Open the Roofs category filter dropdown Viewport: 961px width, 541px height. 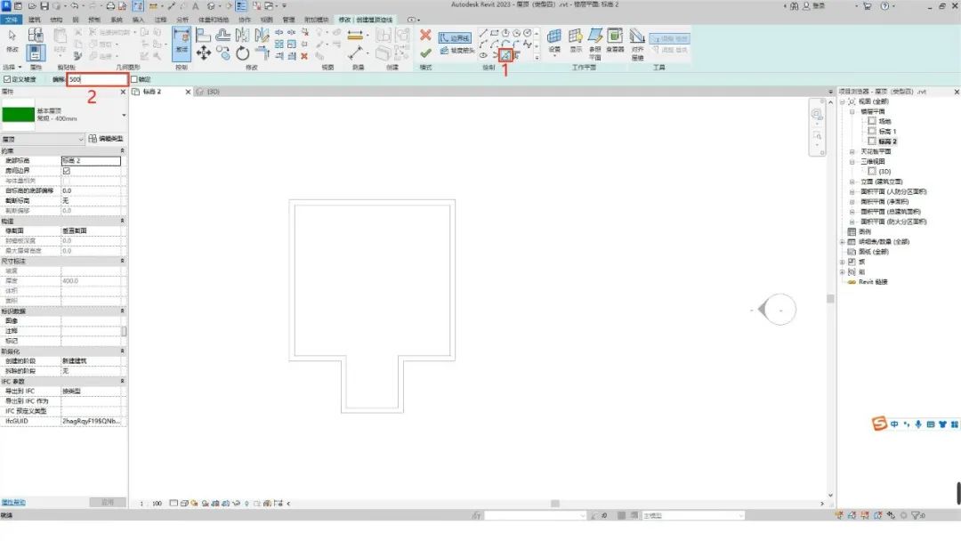(80, 139)
